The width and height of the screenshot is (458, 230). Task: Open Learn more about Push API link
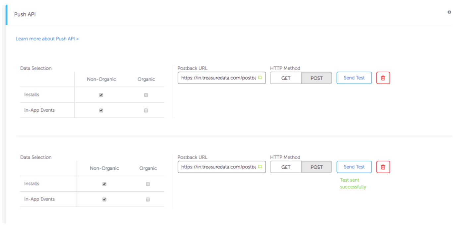47,39
